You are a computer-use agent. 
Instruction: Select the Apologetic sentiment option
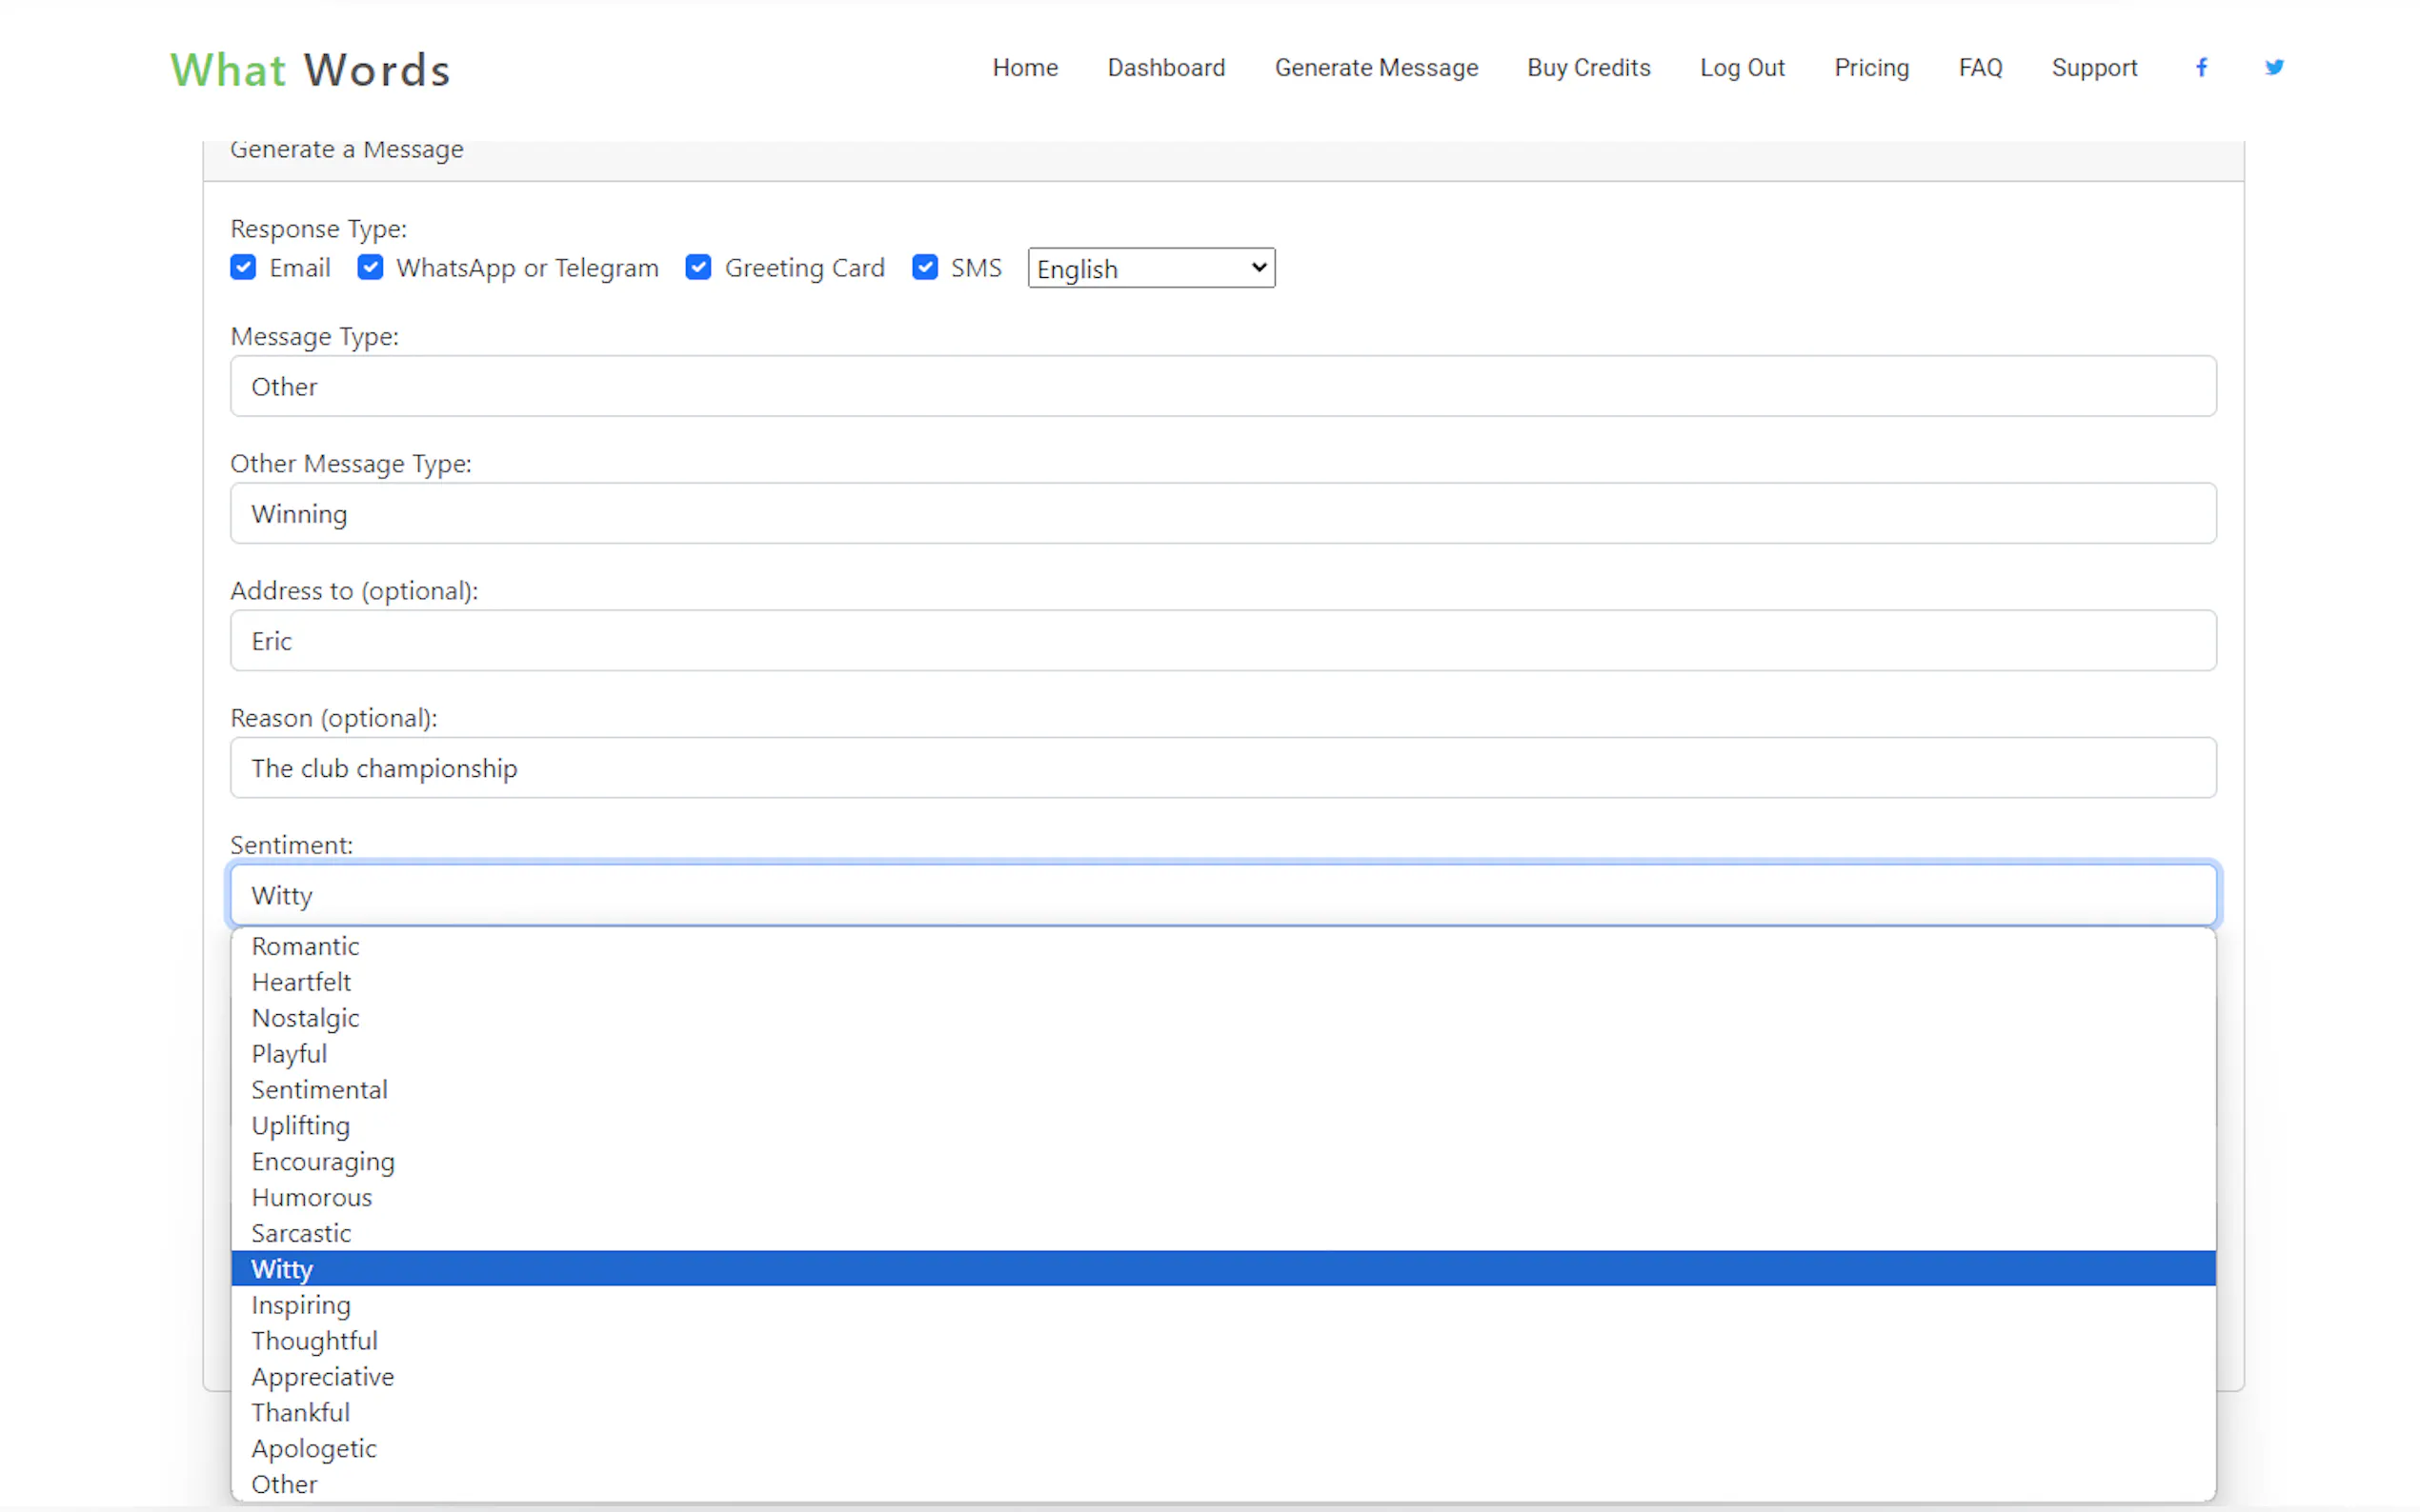(314, 1448)
